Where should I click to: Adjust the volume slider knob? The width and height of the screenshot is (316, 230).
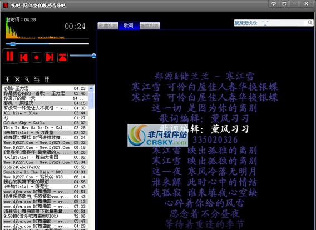pos(93,56)
